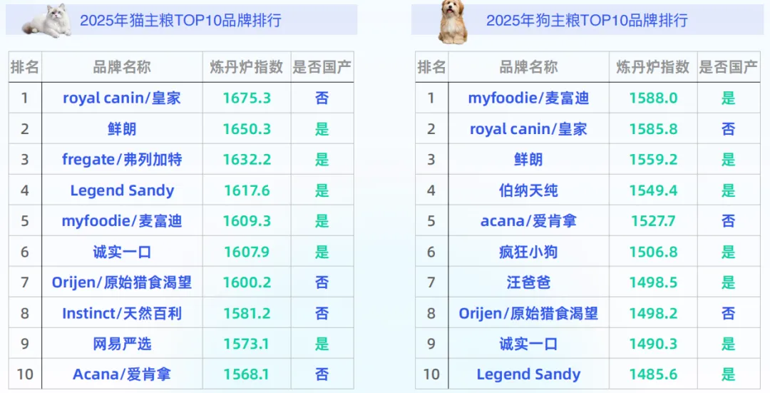770x393 pixels.
Task: Click the index value 1568.1
Action: (x=247, y=375)
